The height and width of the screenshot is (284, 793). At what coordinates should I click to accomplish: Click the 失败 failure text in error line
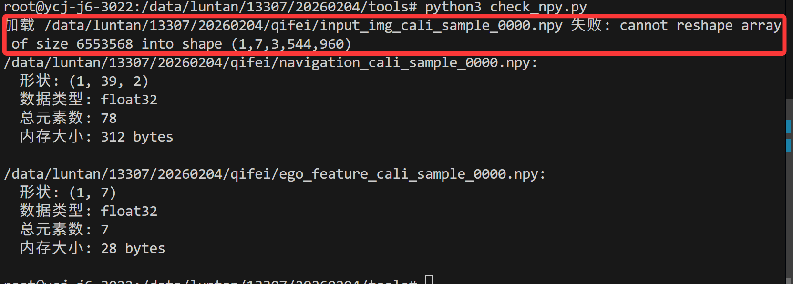586,25
